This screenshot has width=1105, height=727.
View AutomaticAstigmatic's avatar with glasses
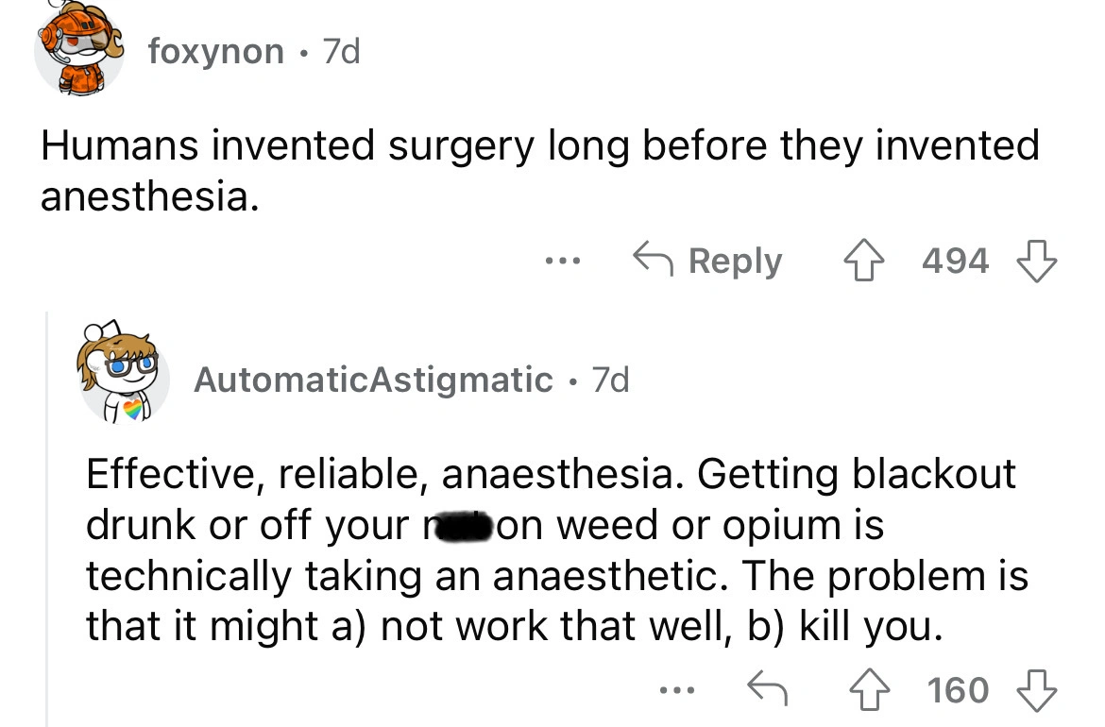(124, 375)
